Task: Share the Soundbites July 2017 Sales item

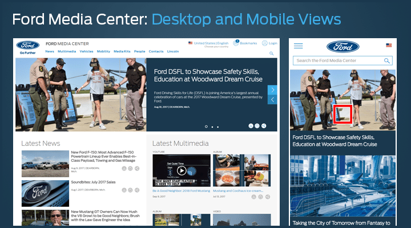Action: click(x=137, y=190)
